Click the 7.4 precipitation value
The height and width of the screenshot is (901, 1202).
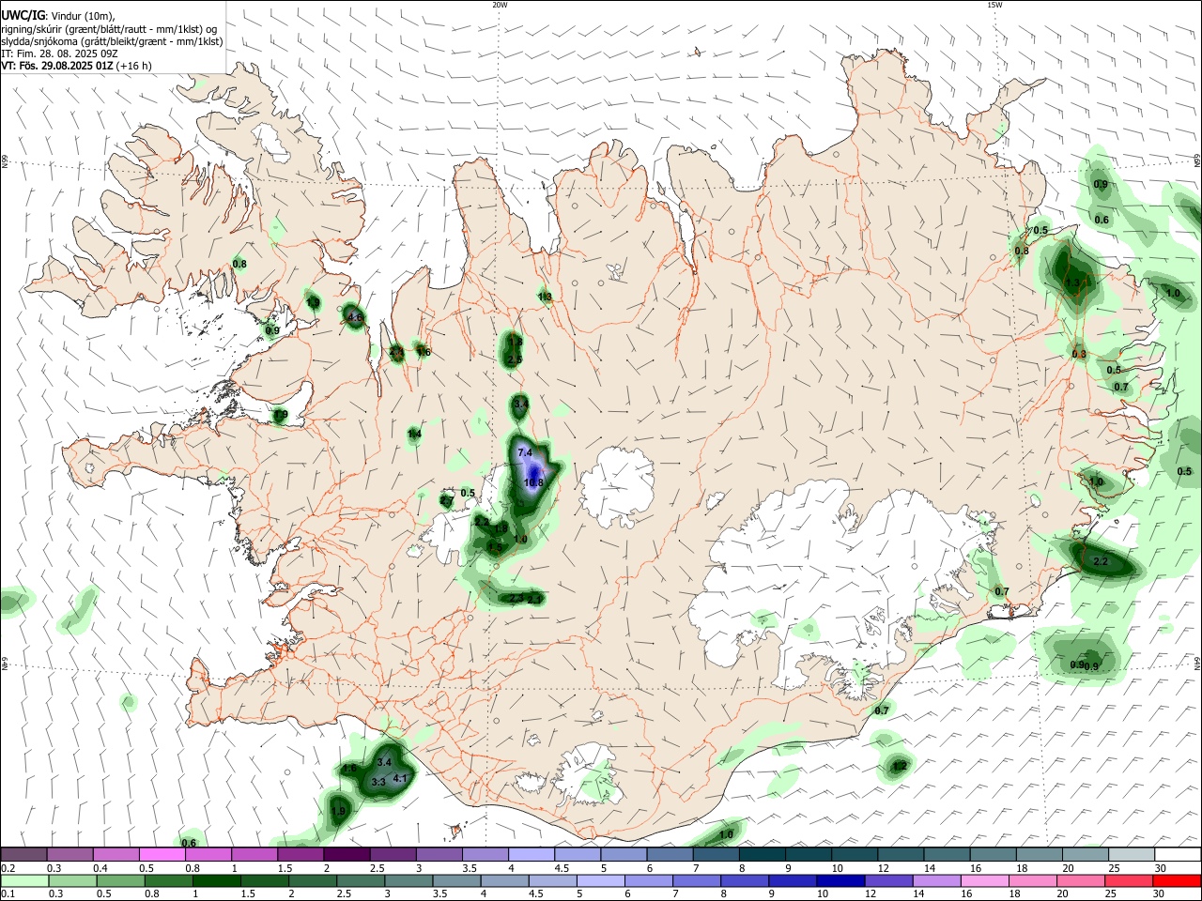click(x=525, y=452)
